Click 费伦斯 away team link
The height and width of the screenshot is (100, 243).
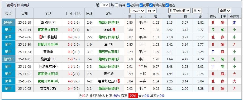[x=109, y=74]
